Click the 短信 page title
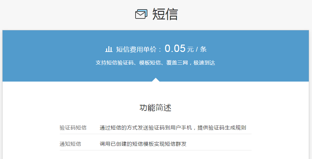 click(x=165, y=14)
